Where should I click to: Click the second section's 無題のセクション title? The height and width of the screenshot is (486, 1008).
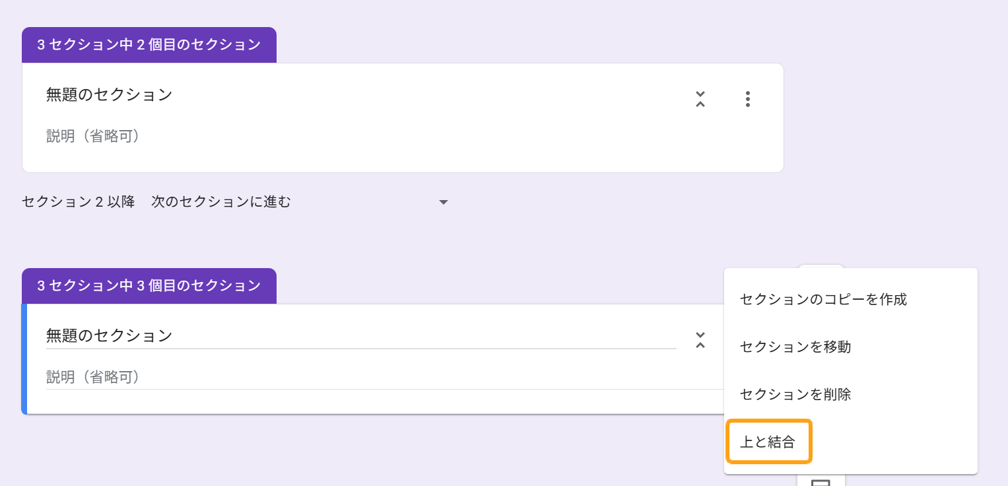point(110,94)
